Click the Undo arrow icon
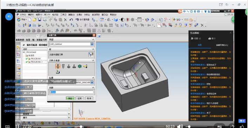Screen dimensions: 248x128 coord(71,20)
